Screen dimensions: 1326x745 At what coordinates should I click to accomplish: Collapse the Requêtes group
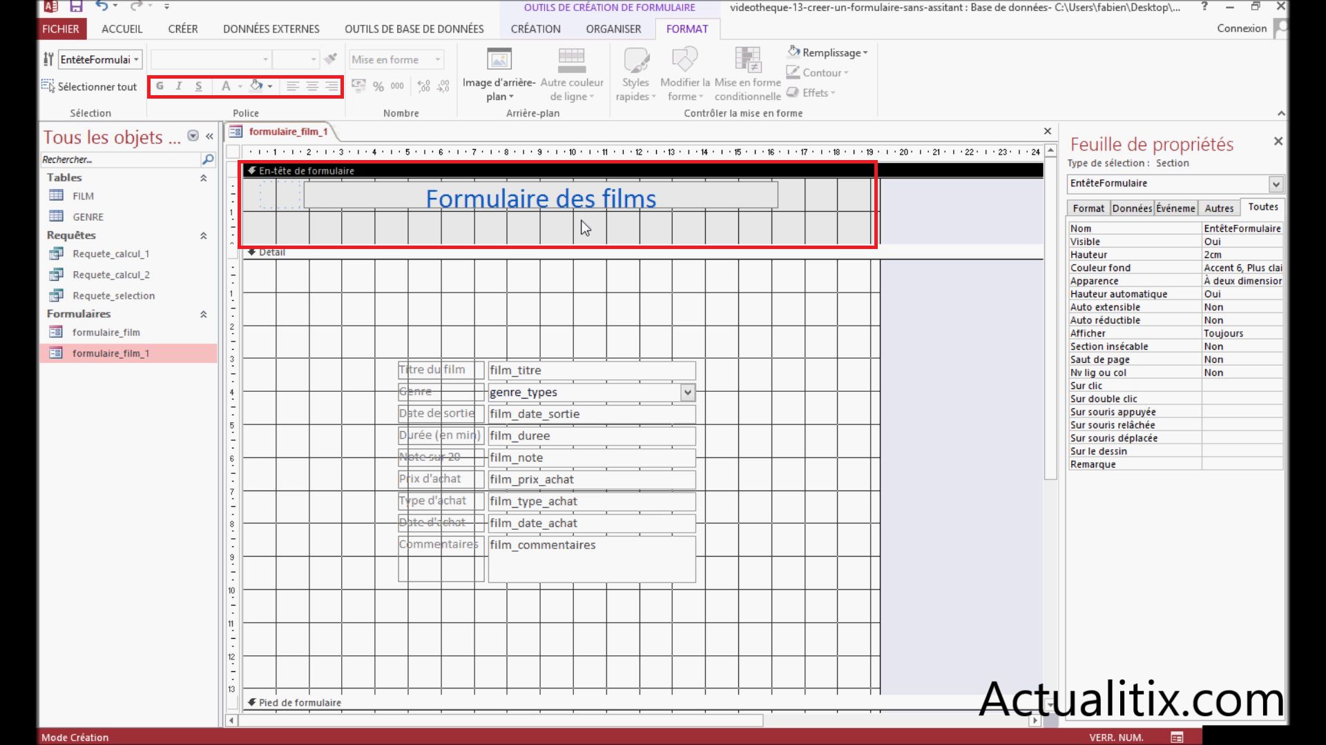[x=204, y=236]
